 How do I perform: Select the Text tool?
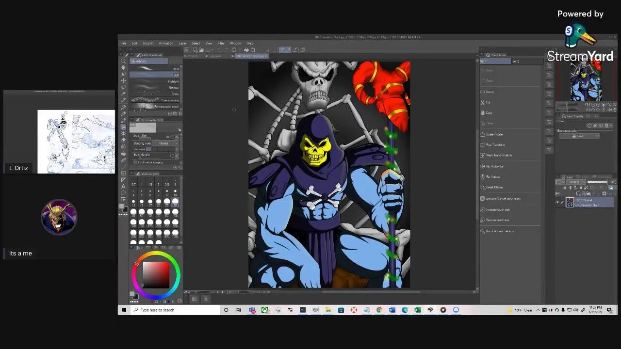[124, 186]
